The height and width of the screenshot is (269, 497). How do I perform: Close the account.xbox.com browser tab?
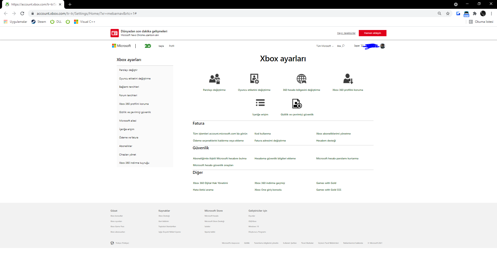click(60, 4)
